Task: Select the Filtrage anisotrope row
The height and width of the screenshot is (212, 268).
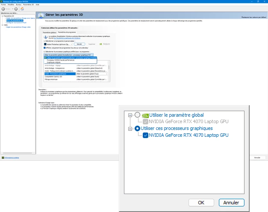Action: click(76, 79)
